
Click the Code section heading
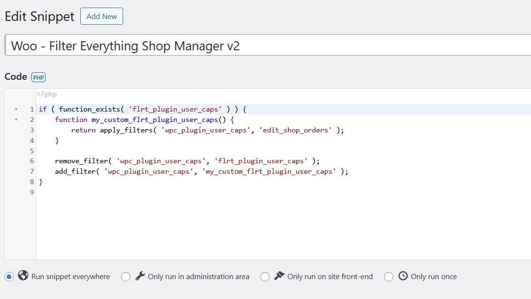pyautogui.click(x=16, y=77)
